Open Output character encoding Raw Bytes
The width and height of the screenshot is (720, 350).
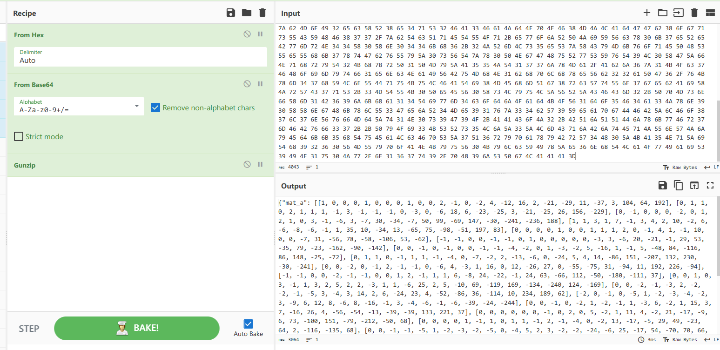point(680,340)
